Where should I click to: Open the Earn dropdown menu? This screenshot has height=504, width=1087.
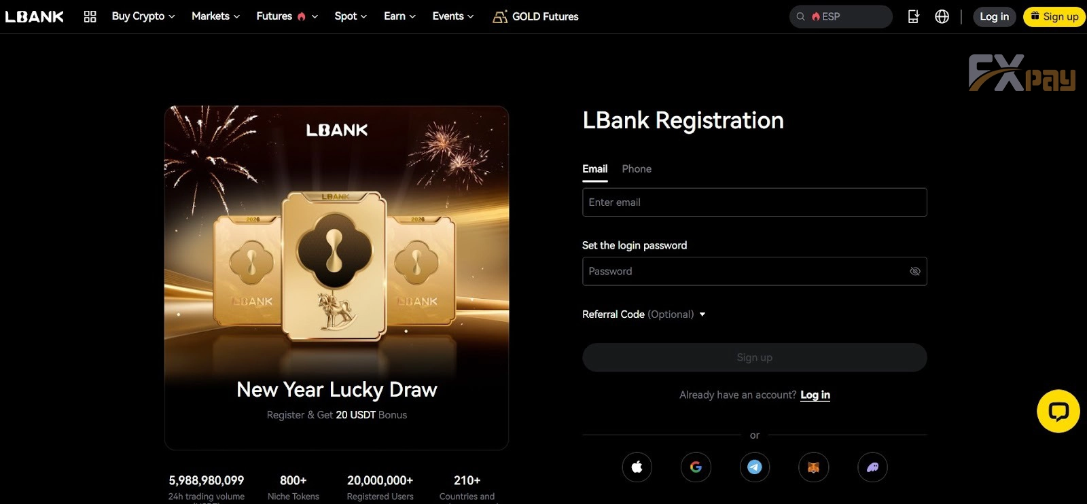tap(399, 16)
